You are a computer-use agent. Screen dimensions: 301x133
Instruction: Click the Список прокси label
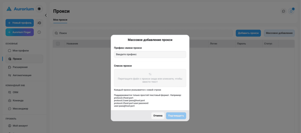click(x=123, y=66)
